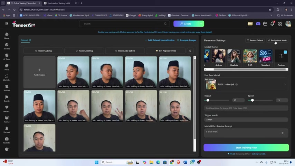Tick the Standard SD3 FLUX theme checkbox
Image resolution: width=295 pixels, height=166 pixels.
click(269, 52)
